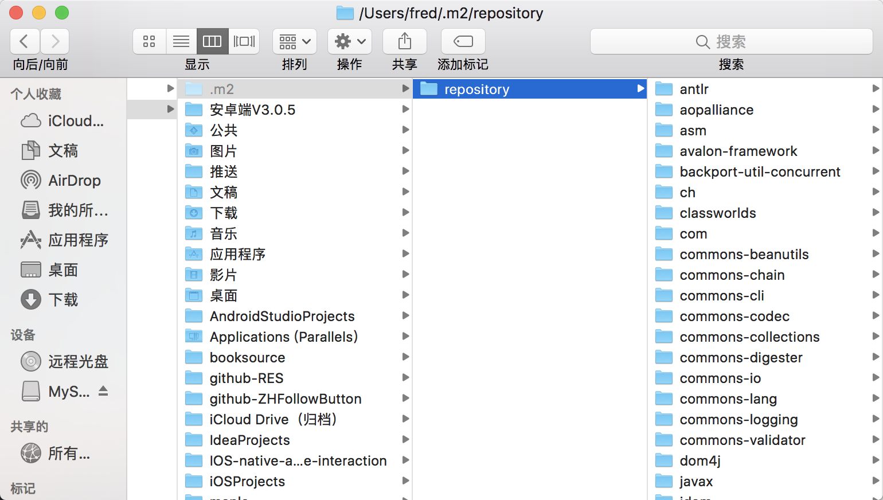
Task: Select the commons-cli folder
Action: [x=765, y=295]
